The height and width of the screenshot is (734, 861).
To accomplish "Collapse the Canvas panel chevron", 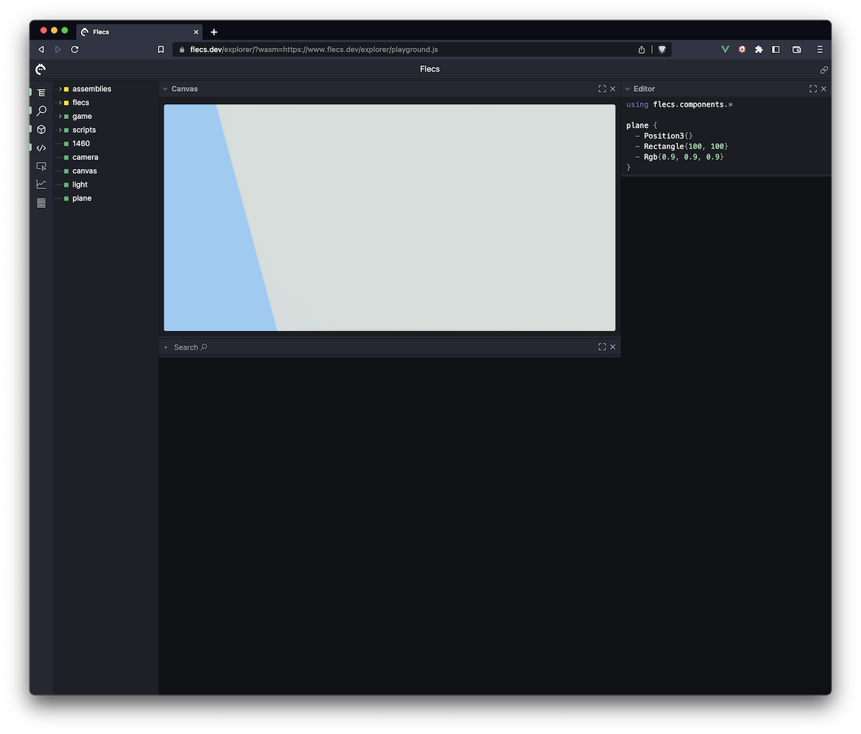I will click(165, 89).
